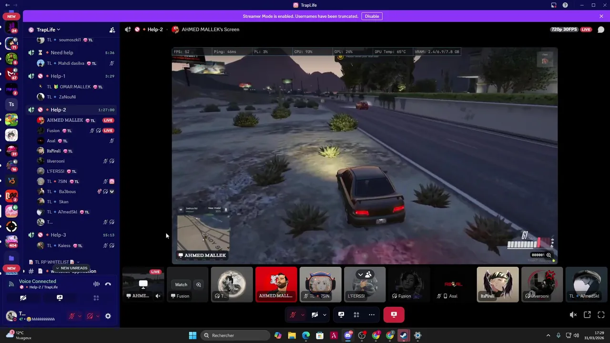Unmute AHMED stream thumbnail speaker icon
The height and width of the screenshot is (343, 610).
[x=158, y=296]
